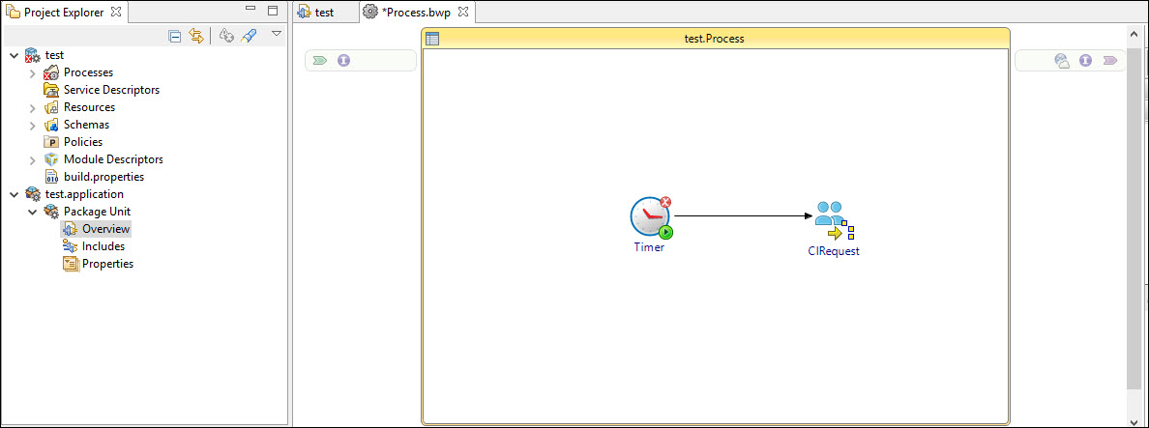Click the purple arrow in right panel

click(1109, 61)
